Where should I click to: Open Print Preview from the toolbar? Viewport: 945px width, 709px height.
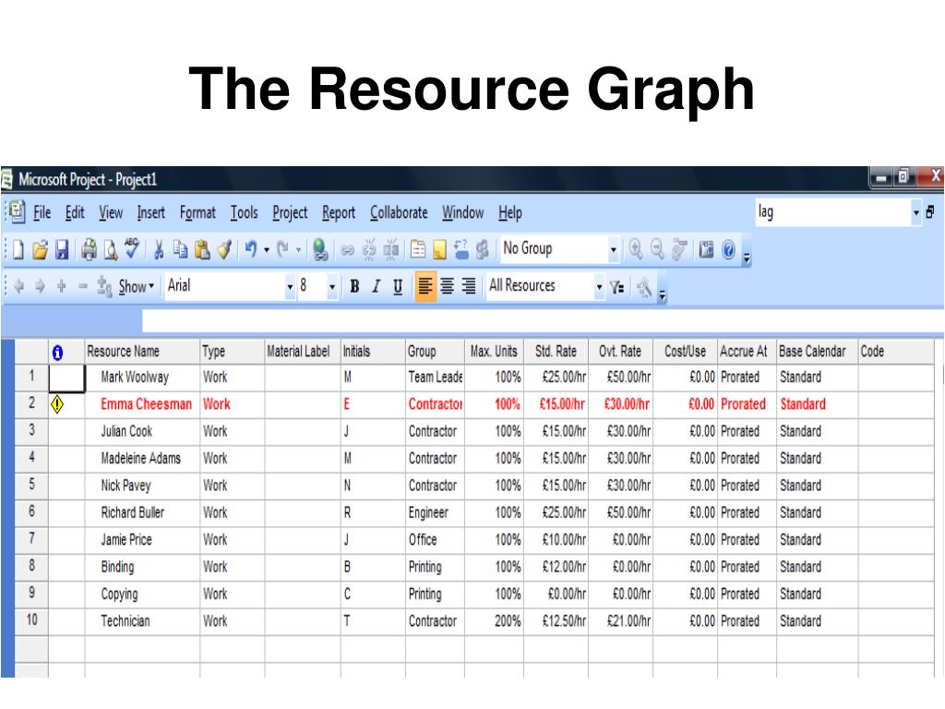(x=111, y=249)
